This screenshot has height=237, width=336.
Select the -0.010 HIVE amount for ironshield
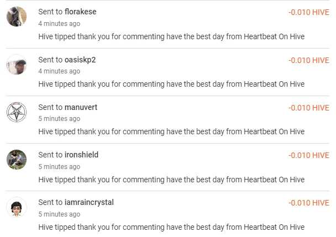pos(308,155)
